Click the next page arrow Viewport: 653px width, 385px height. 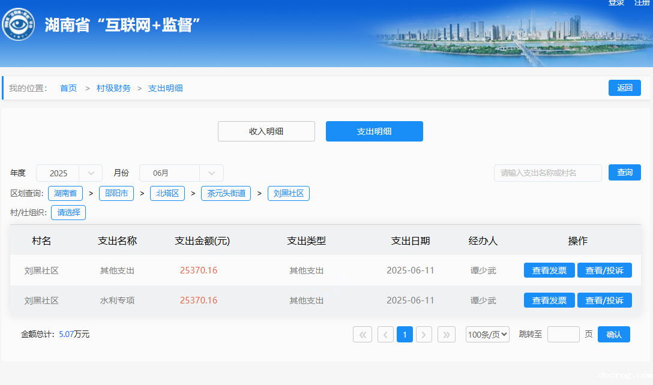tap(424, 335)
